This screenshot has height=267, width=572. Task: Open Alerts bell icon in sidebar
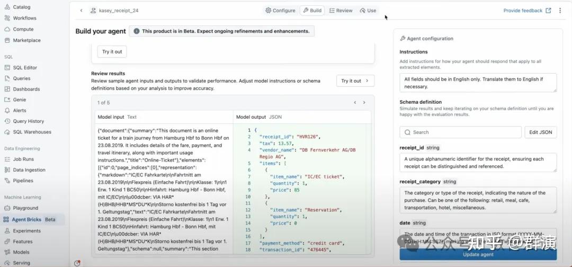(7, 111)
